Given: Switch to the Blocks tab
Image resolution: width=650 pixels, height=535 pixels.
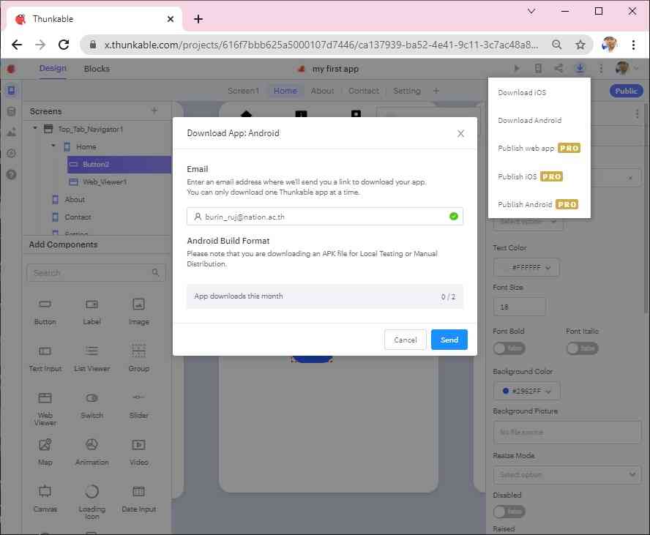Looking at the screenshot, I should click(x=97, y=69).
